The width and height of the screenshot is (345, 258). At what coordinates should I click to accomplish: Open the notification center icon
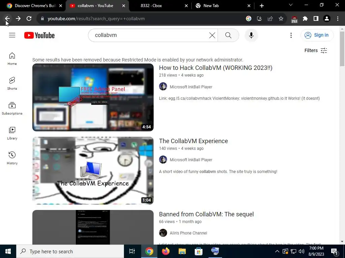pyautogui.click(x=335, y=251)
